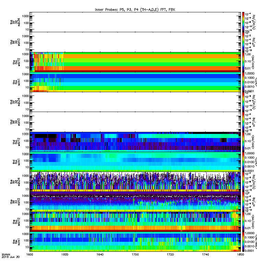Viewport: 257px width, 274px height.
Task: Click the 1640 time tick label
Action: [100, 254]
